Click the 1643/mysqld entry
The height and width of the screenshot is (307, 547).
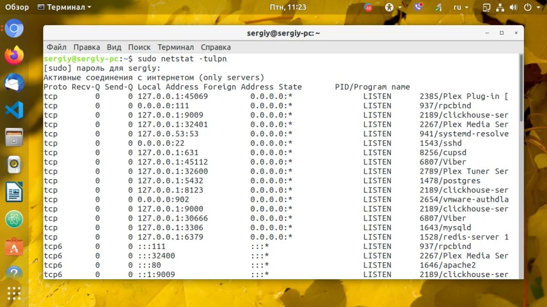(x=445, y=228)
